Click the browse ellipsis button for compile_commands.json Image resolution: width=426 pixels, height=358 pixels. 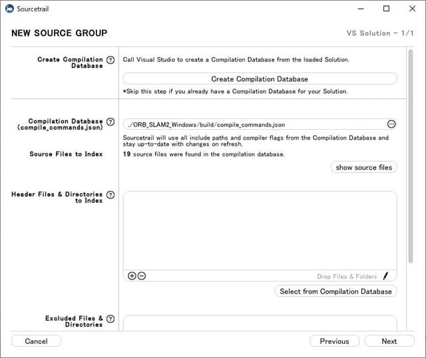[x=391, y=124]
